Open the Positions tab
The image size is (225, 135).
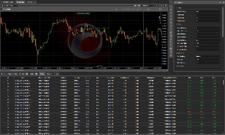[24, 74]
